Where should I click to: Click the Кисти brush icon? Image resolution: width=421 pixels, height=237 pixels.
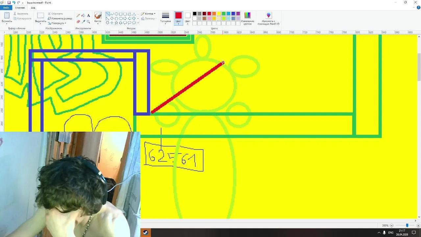point(98,16)
